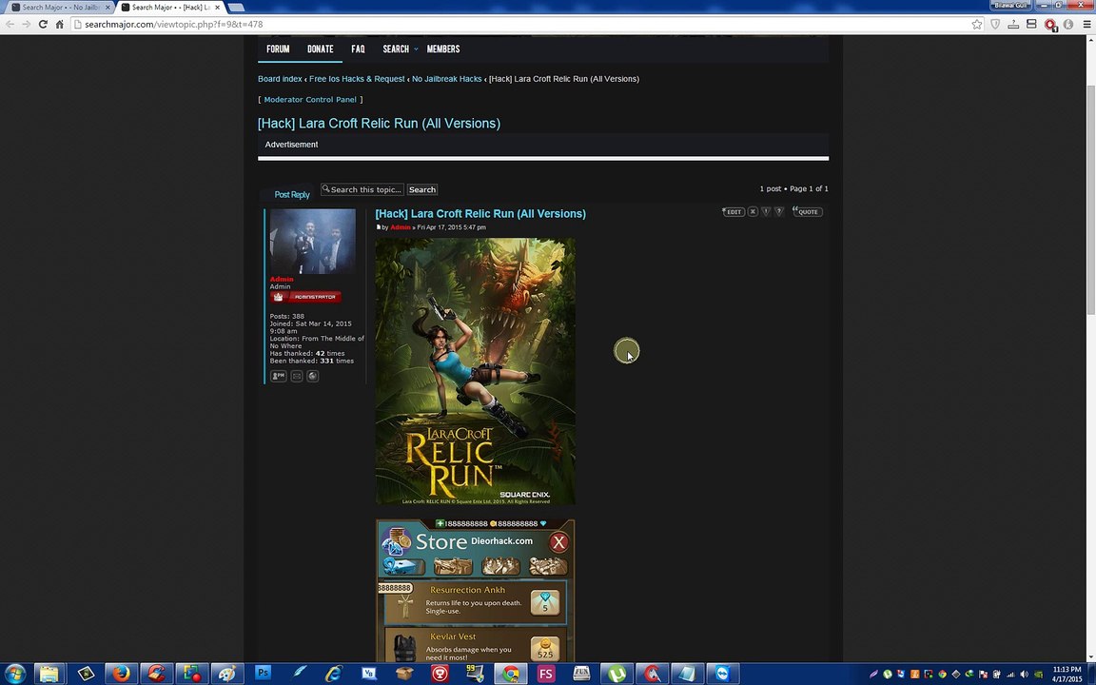Go back with the browser back arrow
Image resolution: width=1096 pixels, height=685 pixels.
tap(10, 24)
